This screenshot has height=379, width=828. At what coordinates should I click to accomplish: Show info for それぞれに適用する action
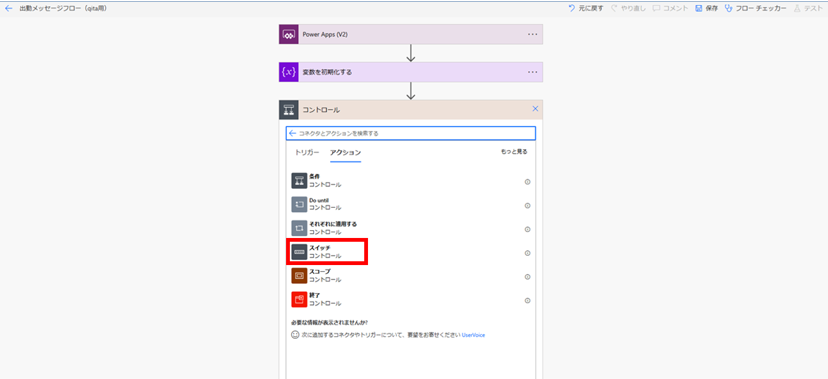(x=527, y=229)
